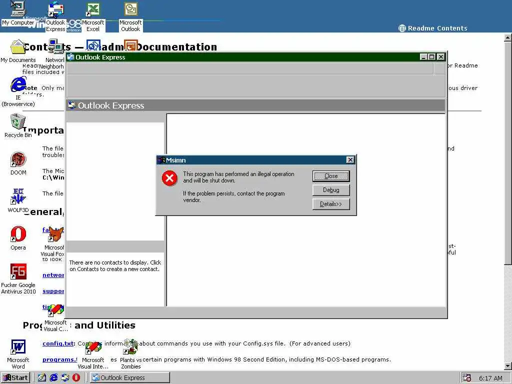Dismiss the Msimn dialog with its X button
This screenshot has height=384, width=512.
[350, 160]
